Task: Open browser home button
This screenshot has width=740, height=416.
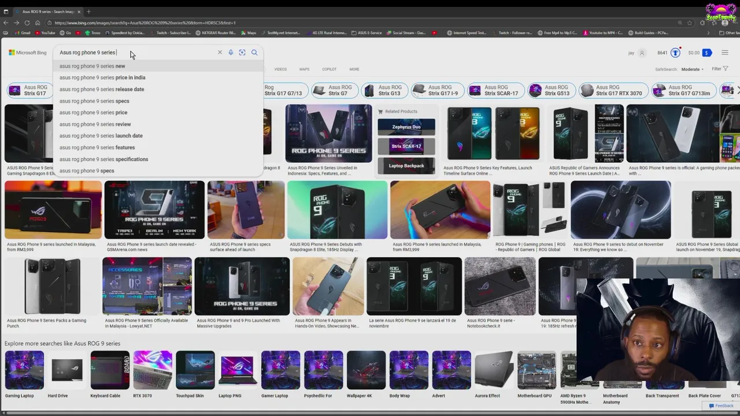Action: pyautogui.click(x=38, y=23)
